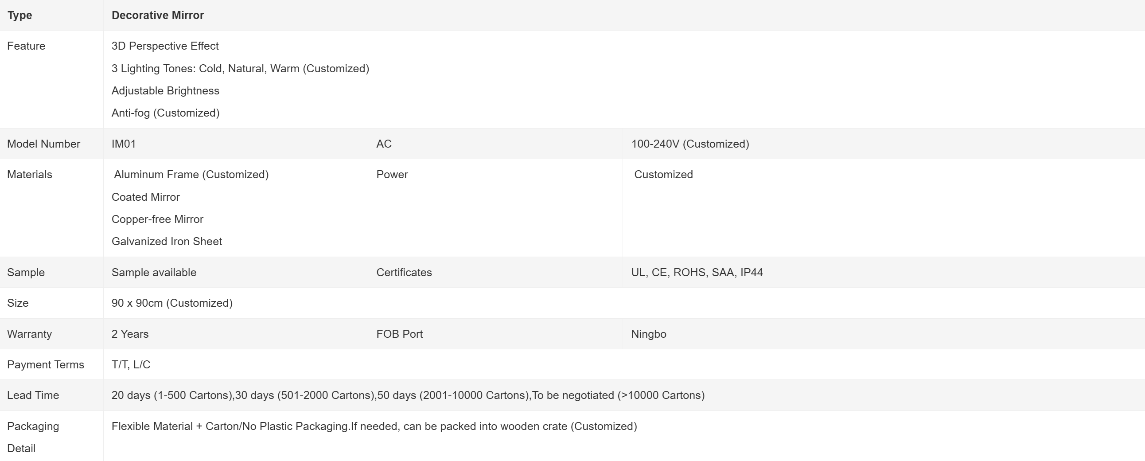
Task: Click the 2 Years warranty cell
Action: point(130,334)
